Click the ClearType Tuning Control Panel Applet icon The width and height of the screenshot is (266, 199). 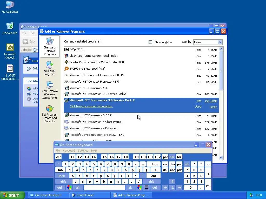click(66, 56)
